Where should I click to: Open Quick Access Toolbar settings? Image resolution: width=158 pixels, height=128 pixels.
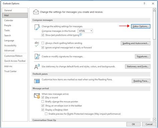point(15,61)
